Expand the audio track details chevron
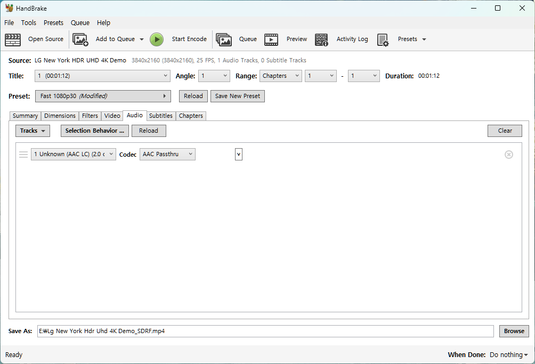Screen dimensions: 535x364 pyautogui.click(x=239, y=154)
